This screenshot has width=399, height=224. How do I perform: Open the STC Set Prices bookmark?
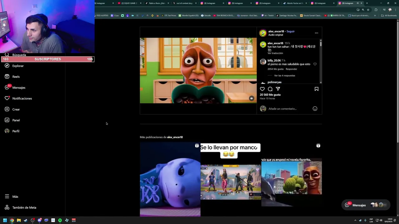pyautogui.click(x=169, y=16)
